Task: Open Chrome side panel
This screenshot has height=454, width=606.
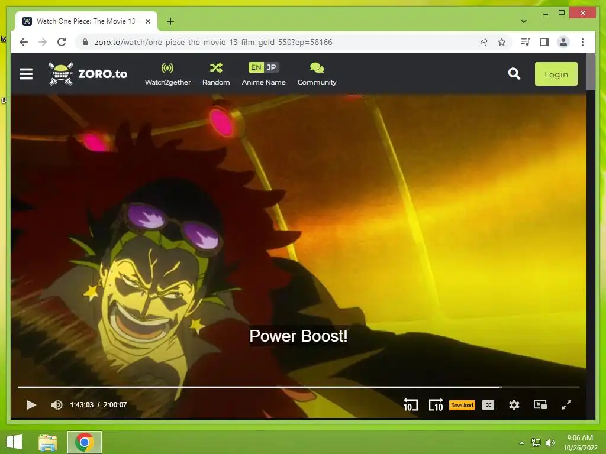Action: [x=544, y=42]
